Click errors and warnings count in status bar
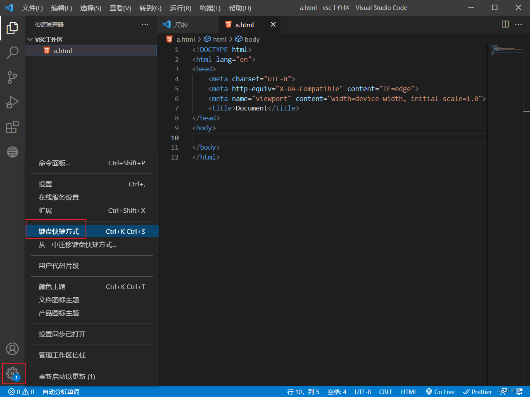The image size is (530, 397). [x=21, y=392]
